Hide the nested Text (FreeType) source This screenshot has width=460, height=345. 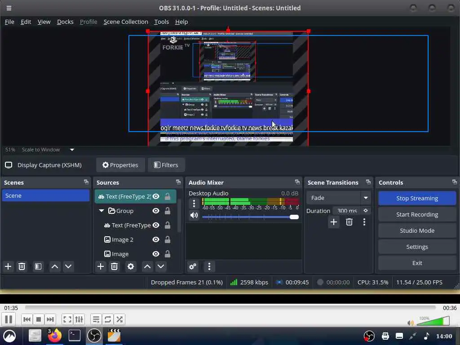tap(156, 225)
